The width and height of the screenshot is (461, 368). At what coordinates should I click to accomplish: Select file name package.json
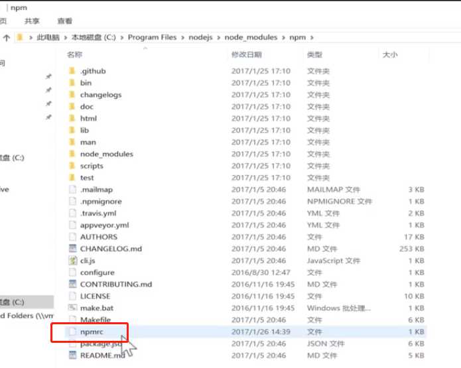(x=101, y=343)
